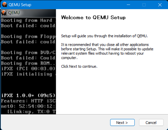
Task: Cancel the QEMU installation
Action: (151, 122)
